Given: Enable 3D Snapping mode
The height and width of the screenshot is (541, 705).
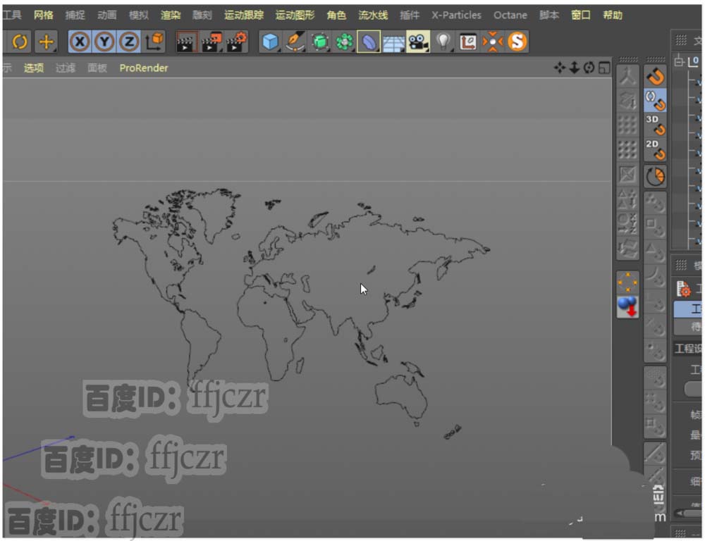Looking at the screenshot, I should [x=655, y=125].
